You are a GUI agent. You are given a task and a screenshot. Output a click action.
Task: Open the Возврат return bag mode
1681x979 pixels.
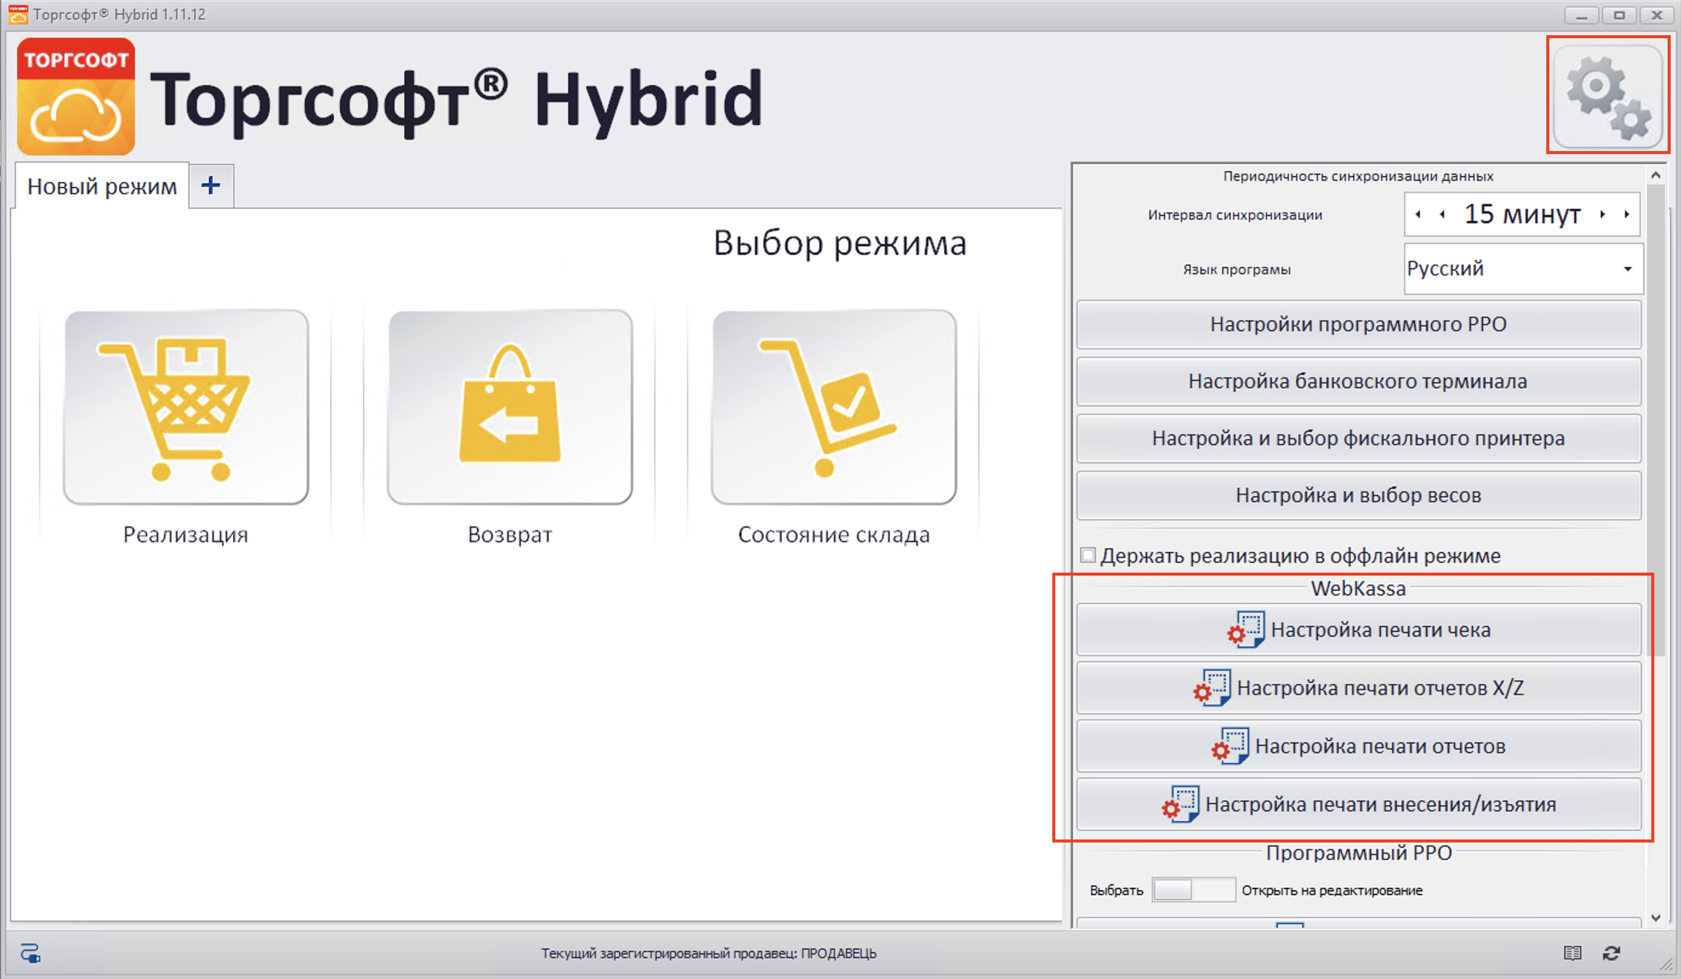tap(510, 407)
